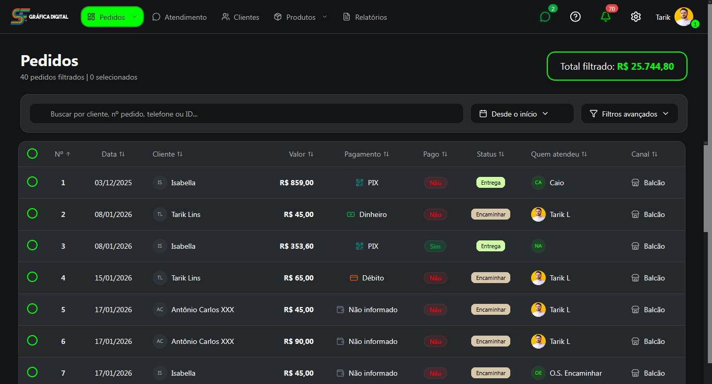712x384 pixels.
Task: Open the chat messages icon with badge
Action: [x=545, y=16]
